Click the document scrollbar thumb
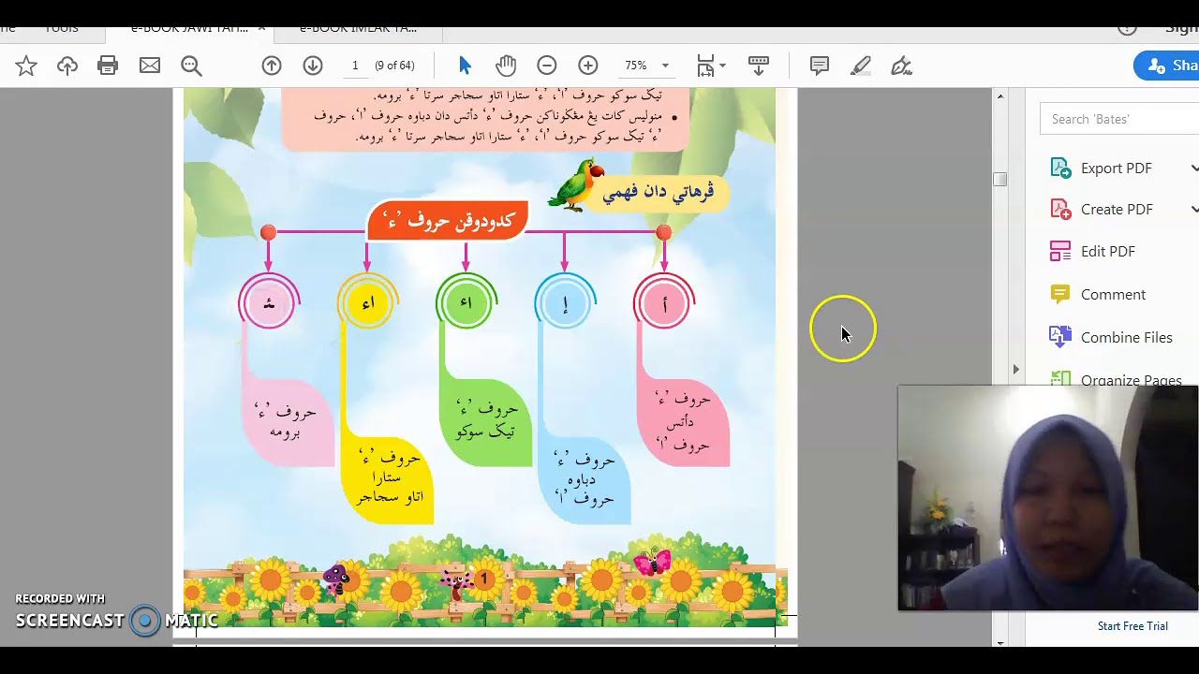Viewport: 1199px width, 674px height. 1000,179
